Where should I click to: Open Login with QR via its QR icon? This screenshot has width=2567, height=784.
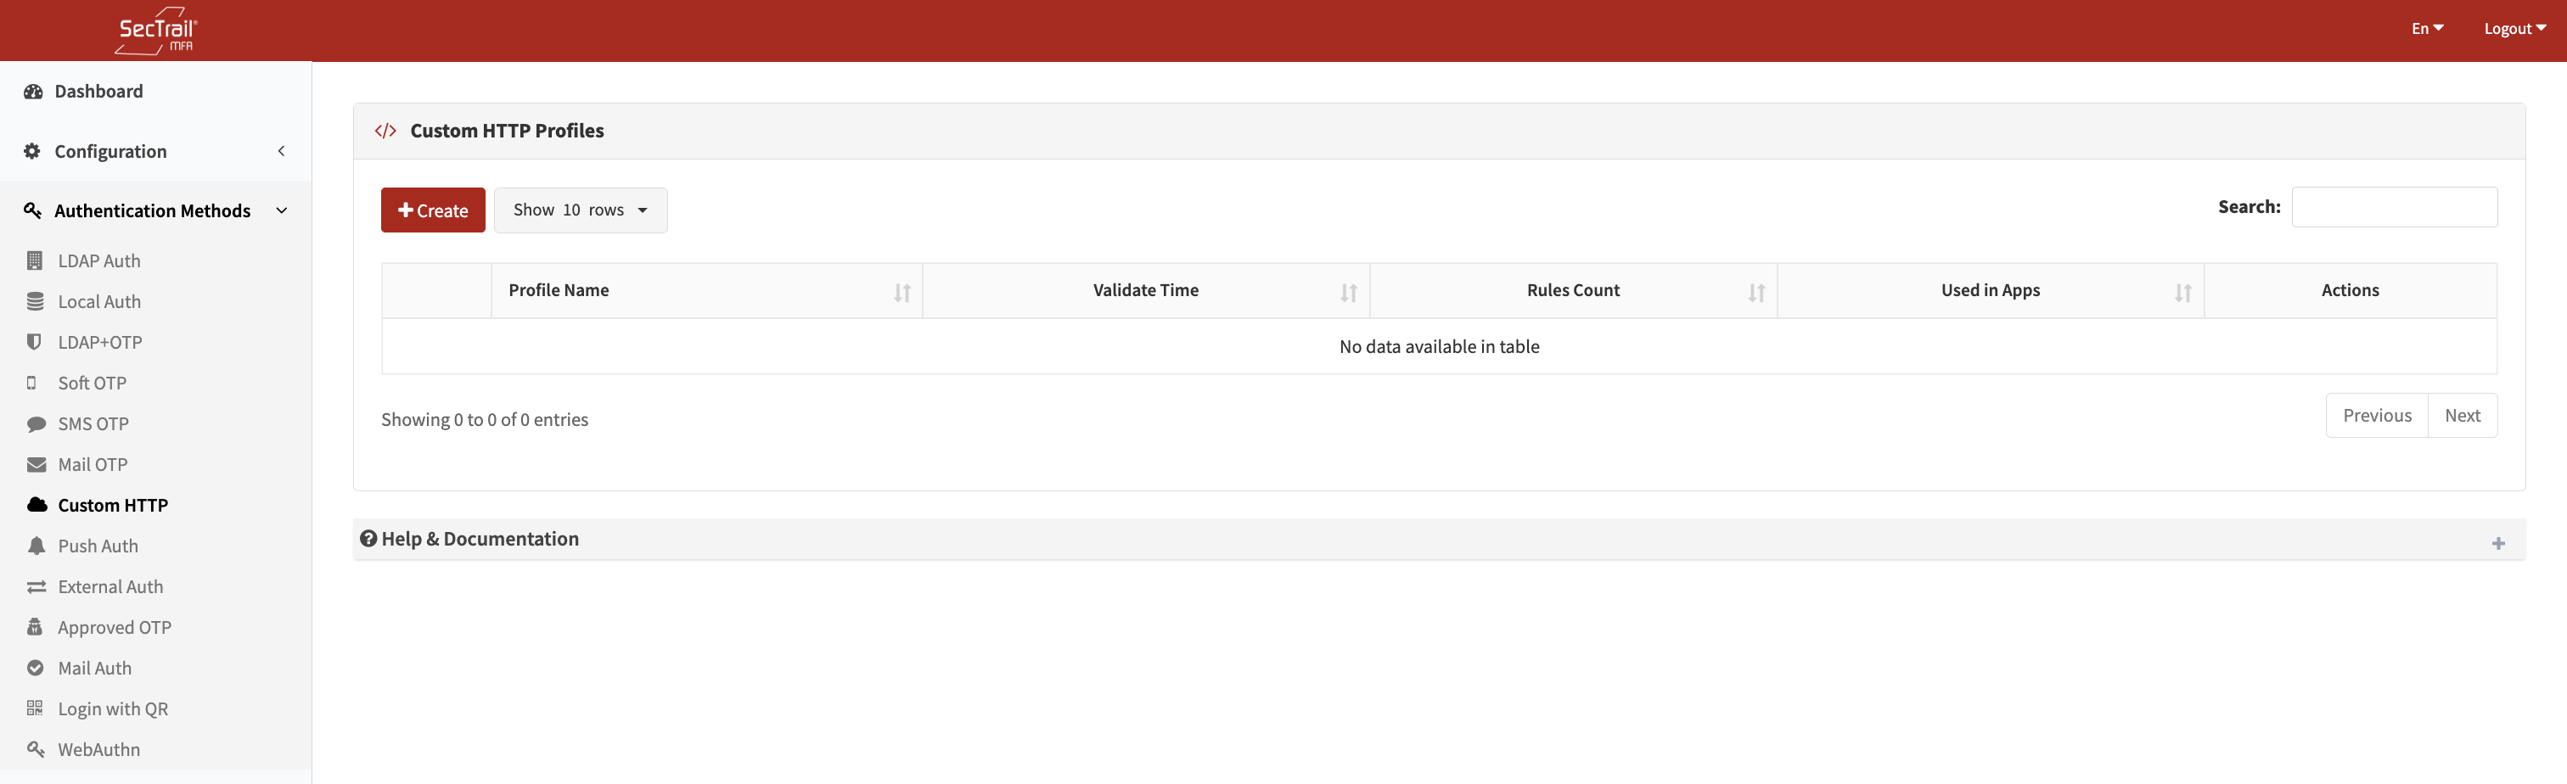point(36,708)
